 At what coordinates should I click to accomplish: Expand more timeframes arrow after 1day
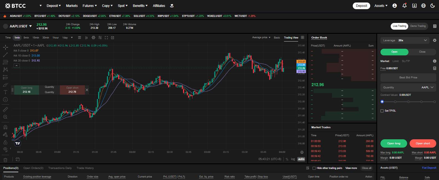[x=72, y=38]
